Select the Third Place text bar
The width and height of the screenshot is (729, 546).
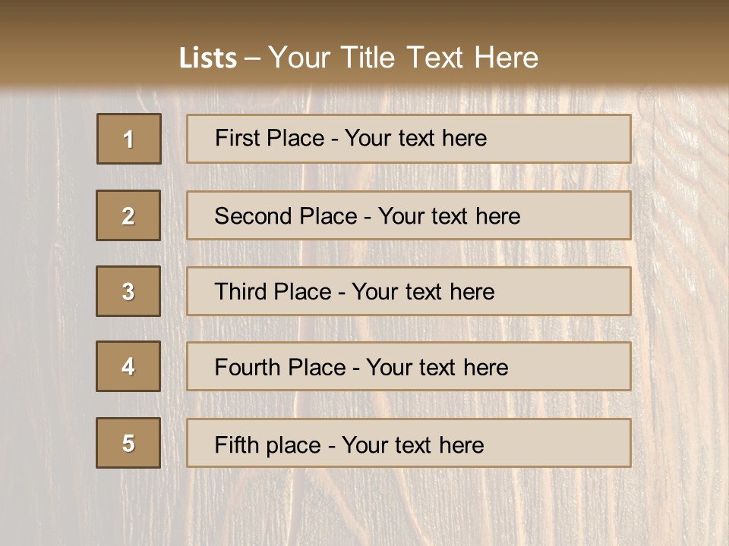409,291
